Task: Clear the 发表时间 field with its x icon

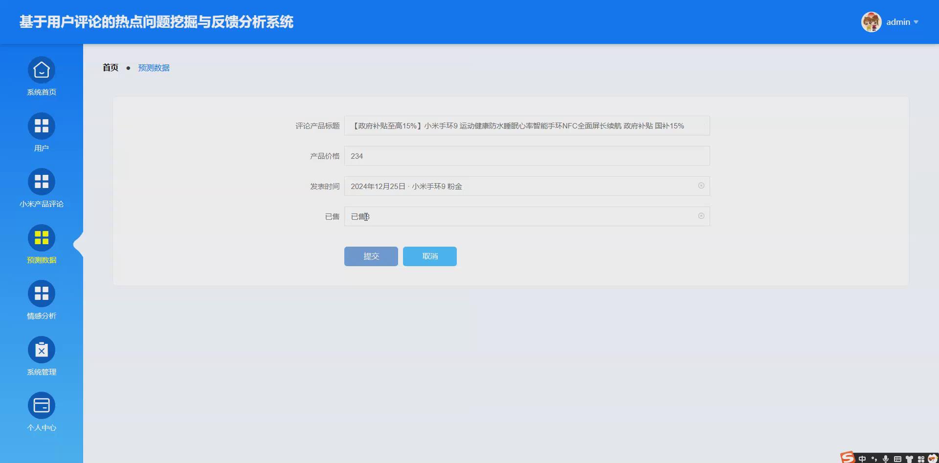Action: tap(701, 186)
